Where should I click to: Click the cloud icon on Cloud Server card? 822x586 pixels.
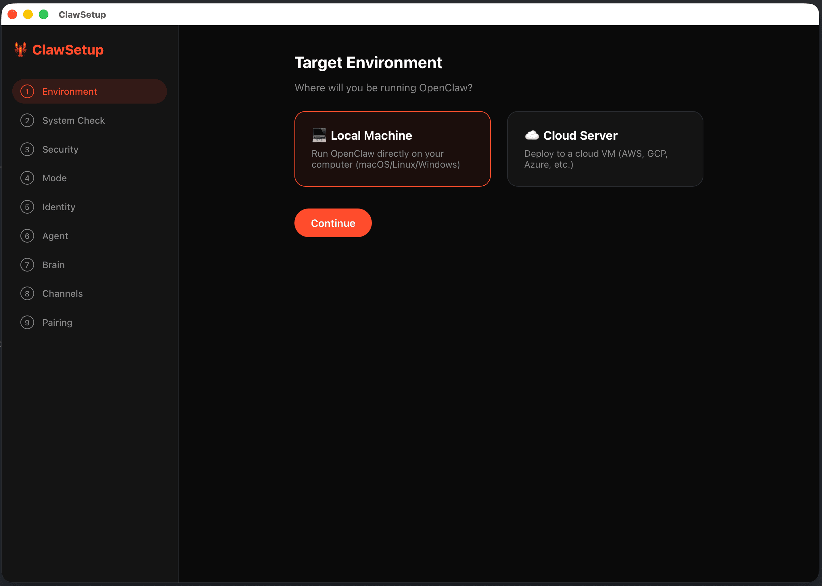click(x=532, y=135)
